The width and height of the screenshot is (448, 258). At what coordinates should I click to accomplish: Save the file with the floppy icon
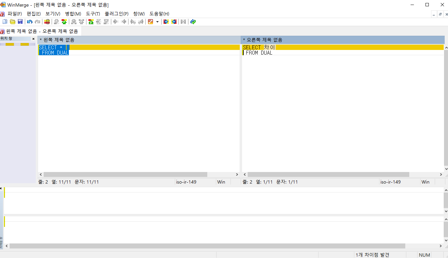point(20,21)
